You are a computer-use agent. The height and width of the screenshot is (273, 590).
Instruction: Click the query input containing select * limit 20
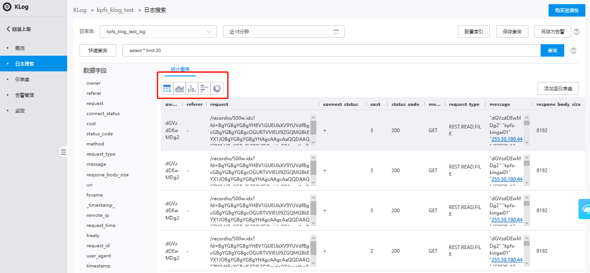click(x=331, y=51)
